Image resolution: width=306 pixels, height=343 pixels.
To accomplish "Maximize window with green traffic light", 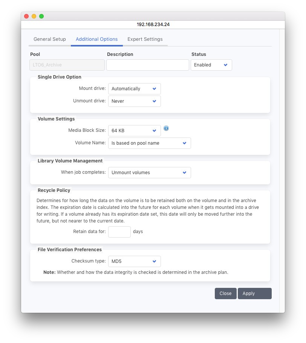I will 41,16.
